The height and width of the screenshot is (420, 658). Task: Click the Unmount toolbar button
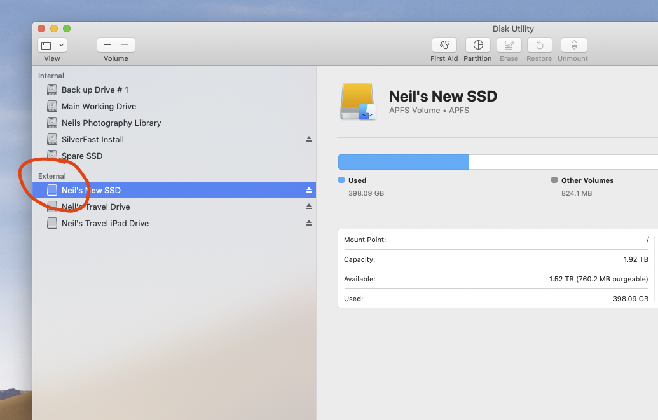coord(574,45)
